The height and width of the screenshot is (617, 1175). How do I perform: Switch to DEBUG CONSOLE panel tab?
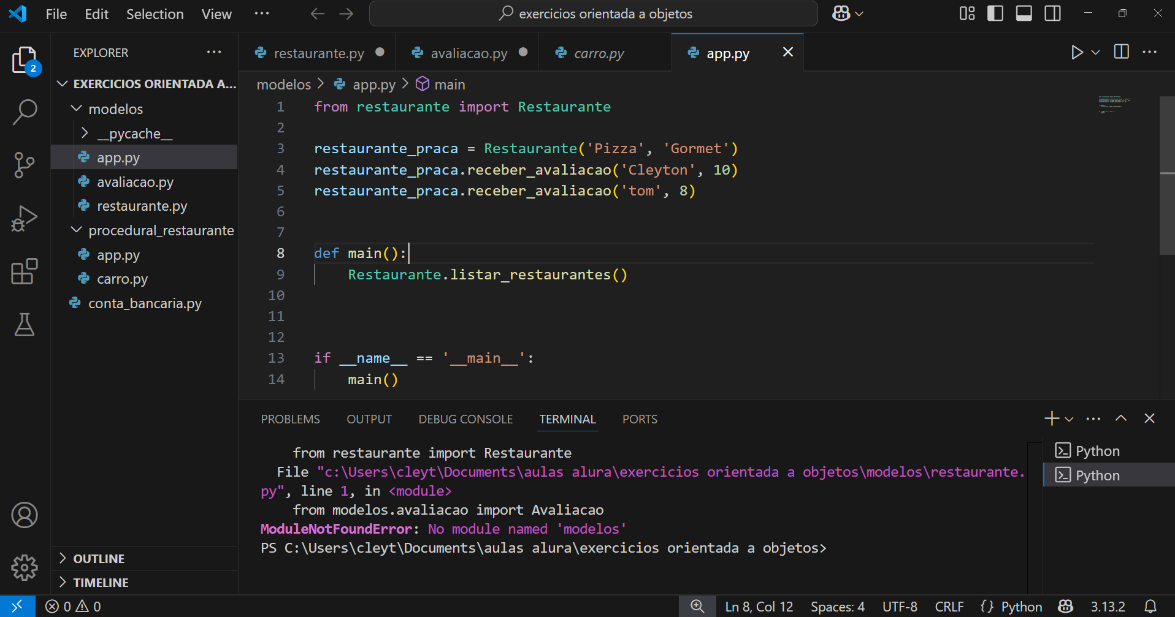pyautogui.click(x=465, y=419)
